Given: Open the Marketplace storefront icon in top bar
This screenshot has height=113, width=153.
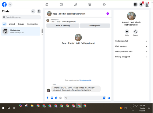Looking at the screenshot, I should point(90,5).
